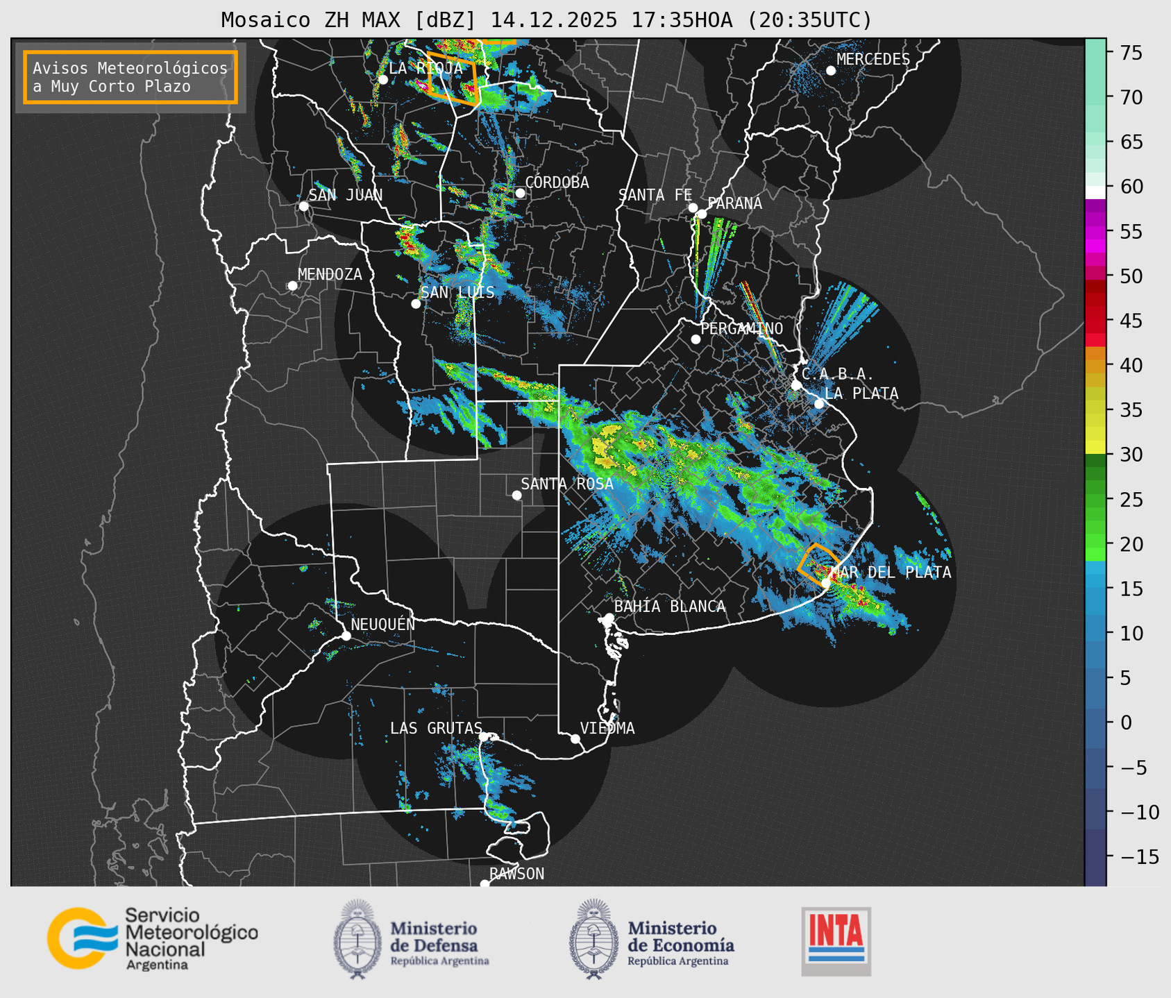Click the Servicio Meteorológico Nacional logo
The width and height of the screenshot is (1171, 998).
(152, 938)
